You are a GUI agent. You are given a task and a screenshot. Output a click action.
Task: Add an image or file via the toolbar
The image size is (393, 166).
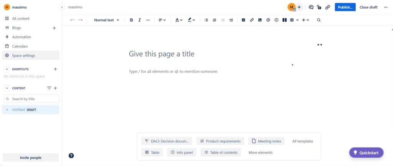pos(260,20)
